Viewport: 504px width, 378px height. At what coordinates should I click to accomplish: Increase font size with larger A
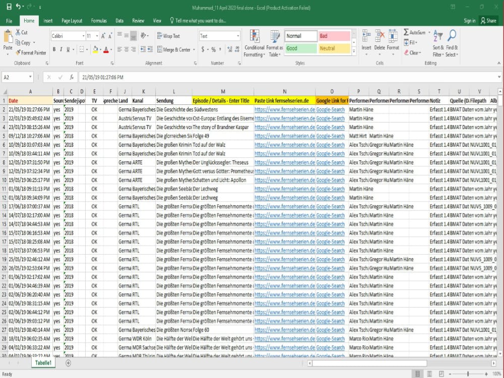point(103,36)
